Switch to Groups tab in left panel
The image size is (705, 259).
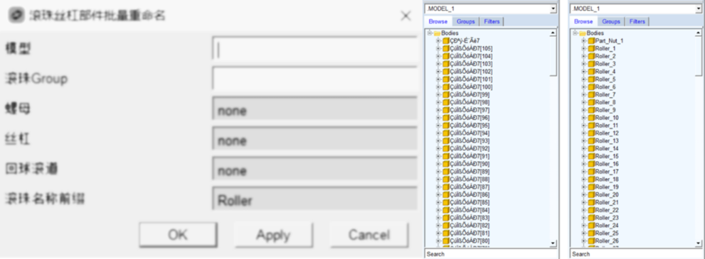pyautogui.click(x=465, y=21)
